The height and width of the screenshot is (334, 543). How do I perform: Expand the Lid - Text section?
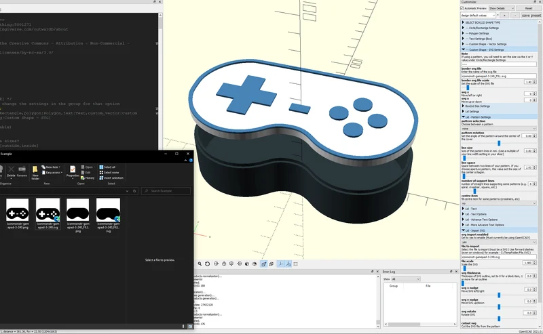(x=499, y=209)
